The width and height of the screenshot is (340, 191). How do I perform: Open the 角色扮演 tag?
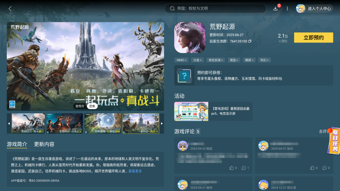pos(216,60)
